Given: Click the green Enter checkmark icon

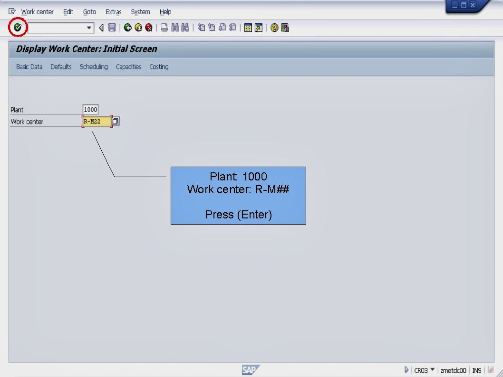Looking at the screenshot, I should [18, 28].
